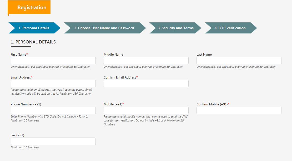
Task: Click the Fax (+91) input field
Action: 53,141
